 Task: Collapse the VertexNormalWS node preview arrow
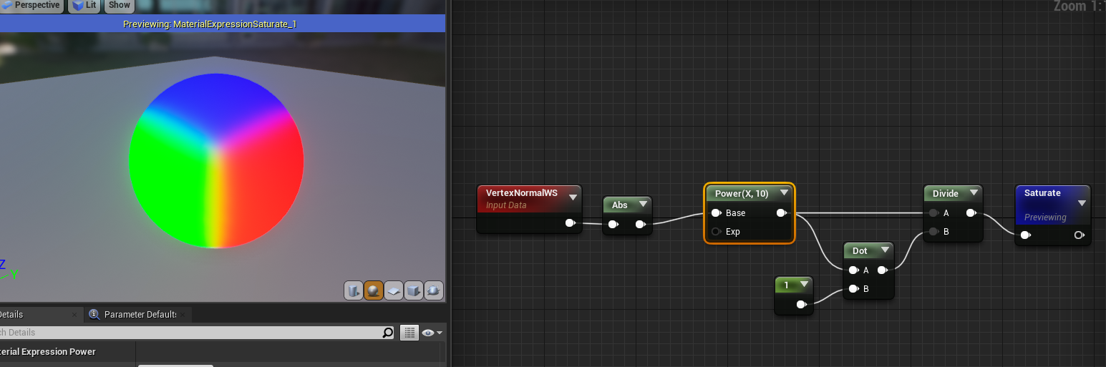tap(573, 197)
